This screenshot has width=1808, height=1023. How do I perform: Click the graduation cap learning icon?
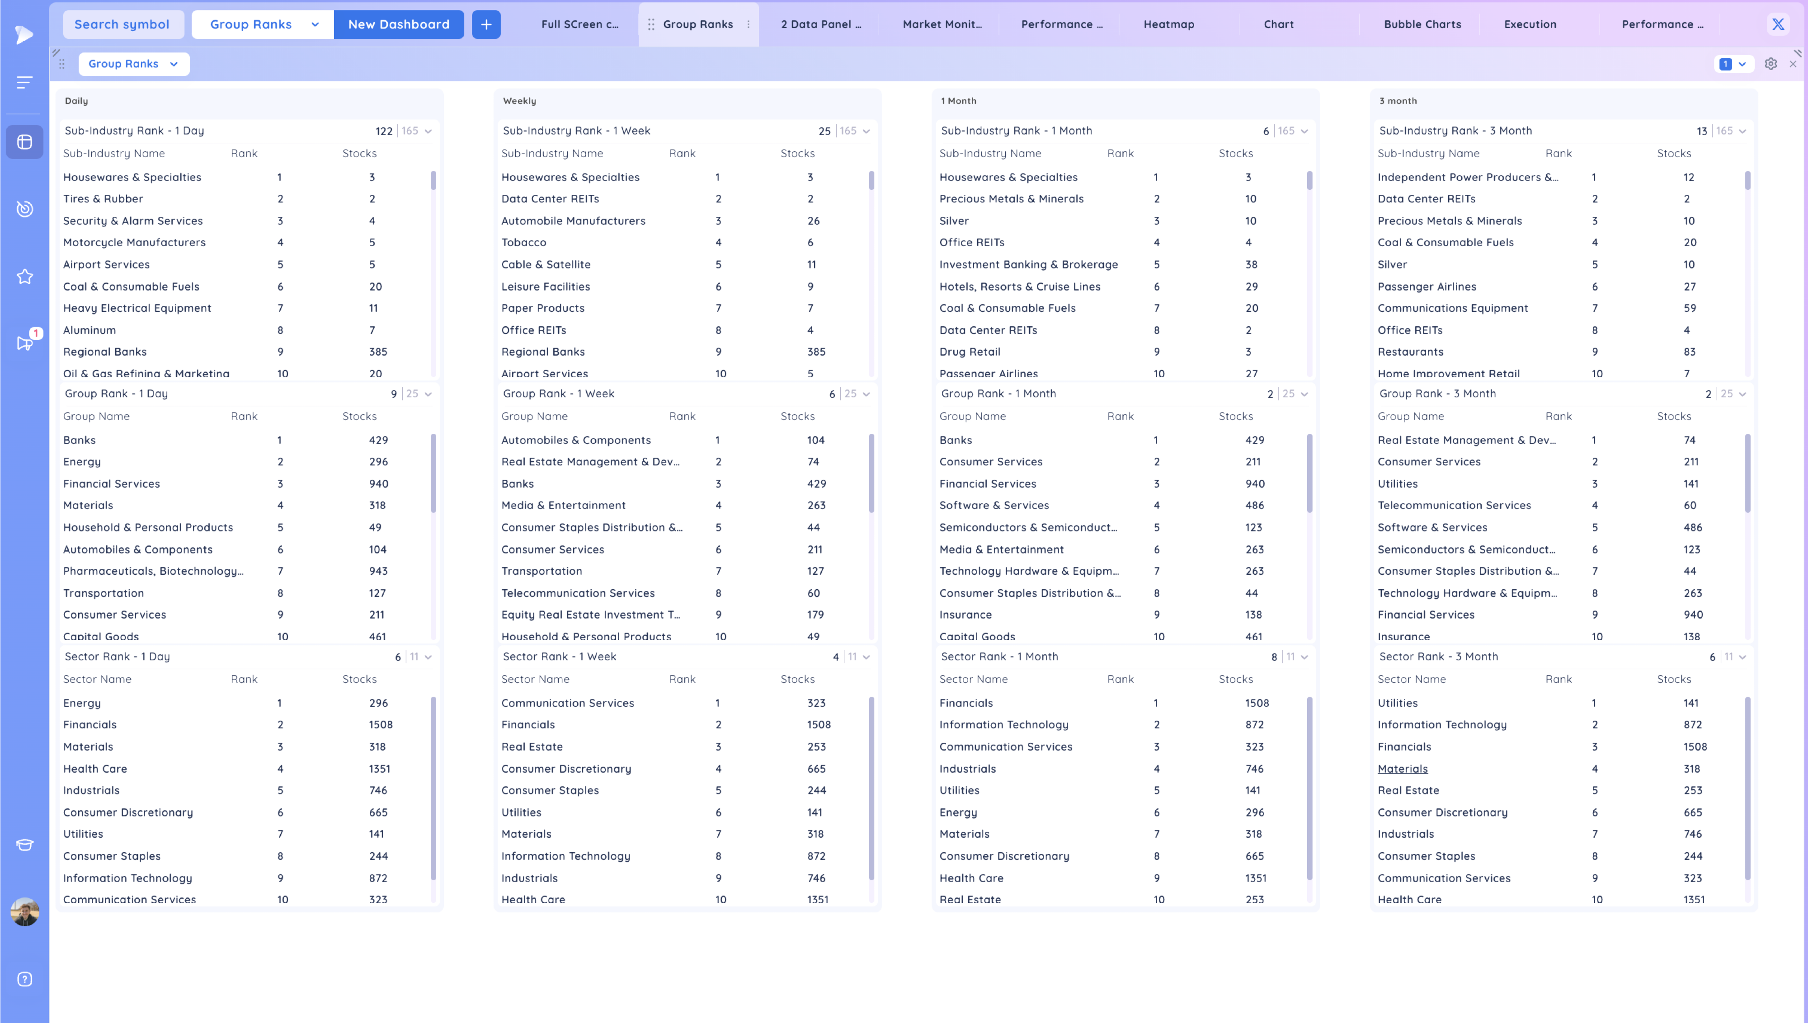(x=24, y=845)
